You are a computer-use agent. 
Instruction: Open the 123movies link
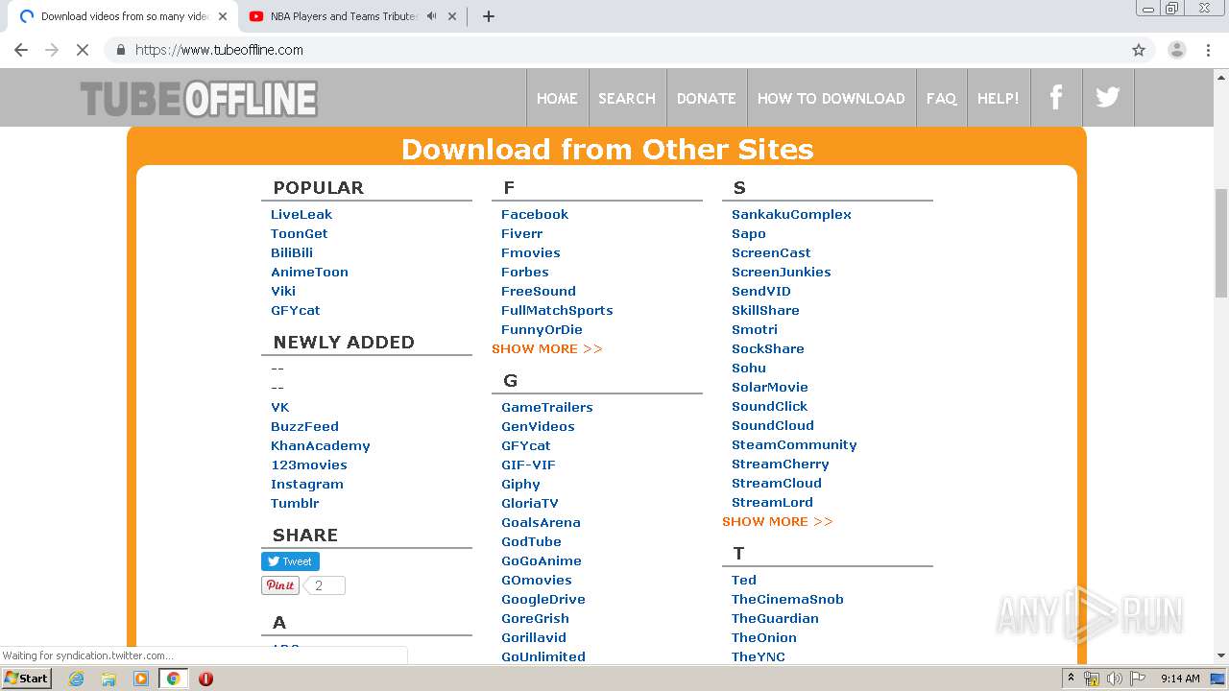(x=309, y=465)
